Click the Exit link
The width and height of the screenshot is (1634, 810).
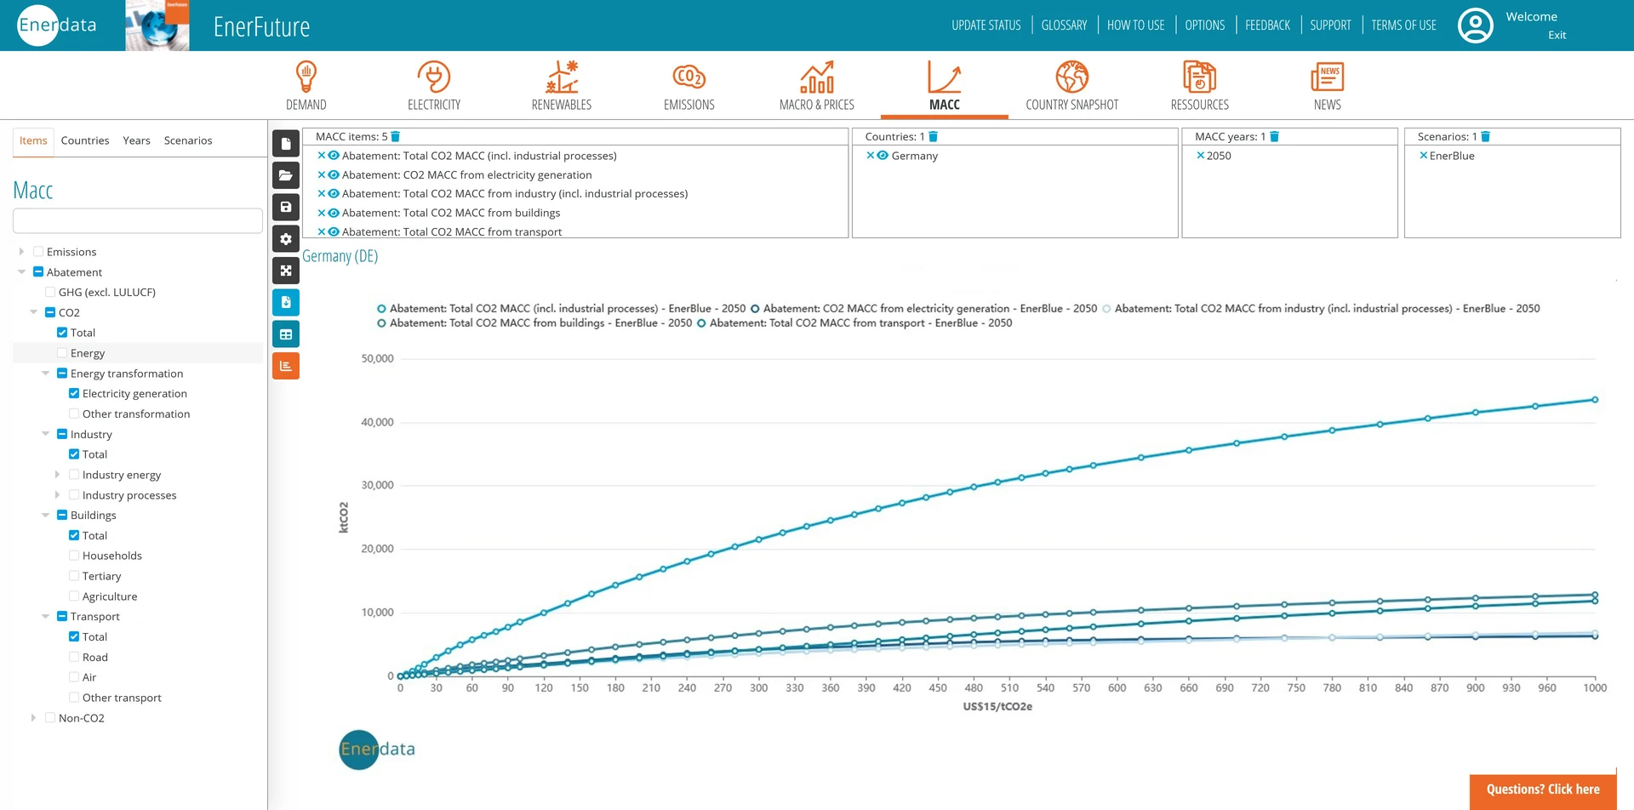[x=1557, y=35]
